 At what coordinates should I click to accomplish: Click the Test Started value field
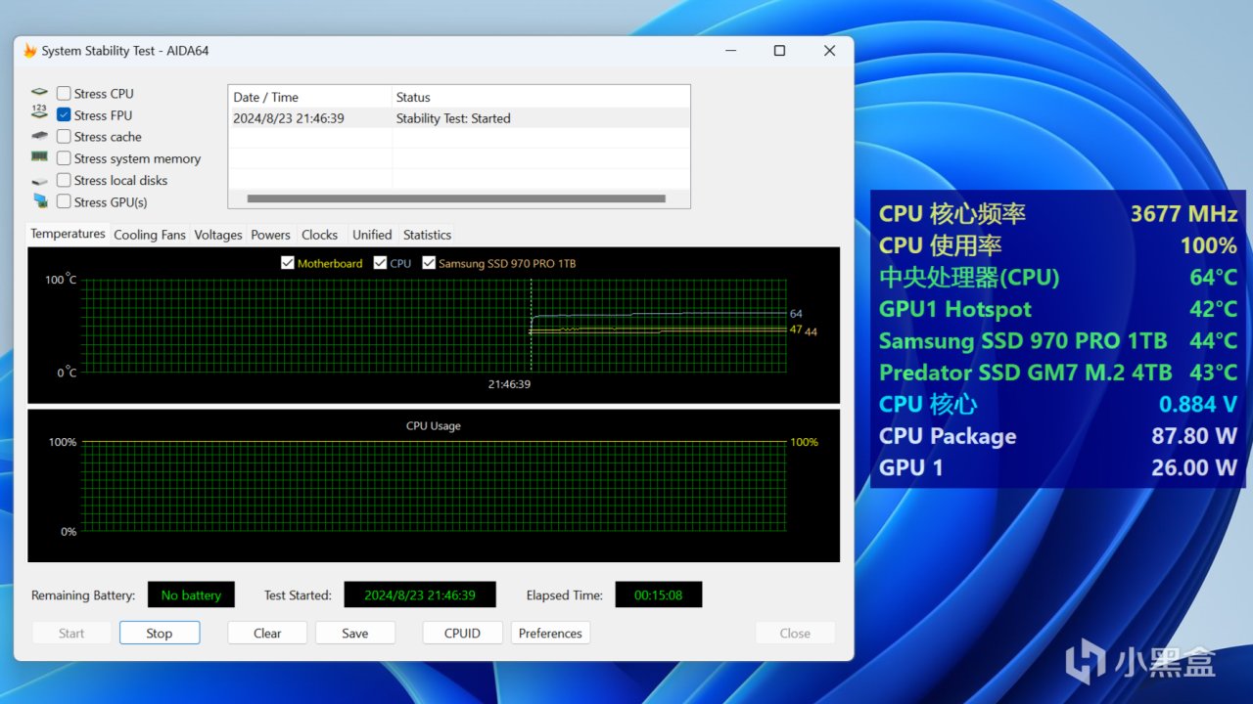point(420,594)
